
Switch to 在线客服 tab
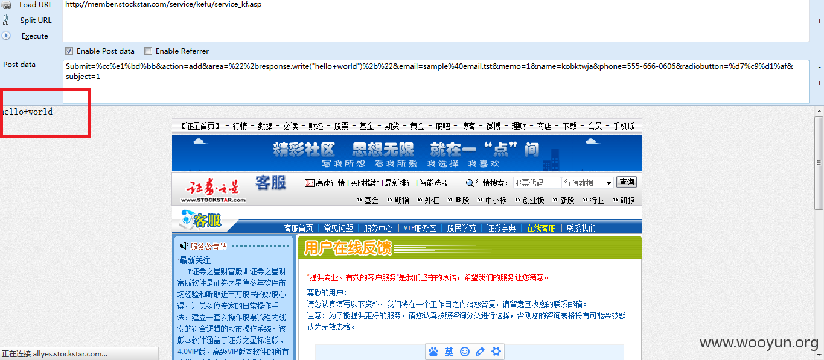click(x=541, y=228)
